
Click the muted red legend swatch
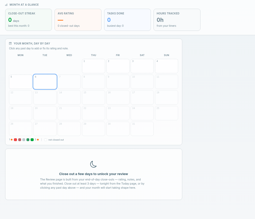coord(20,140)
